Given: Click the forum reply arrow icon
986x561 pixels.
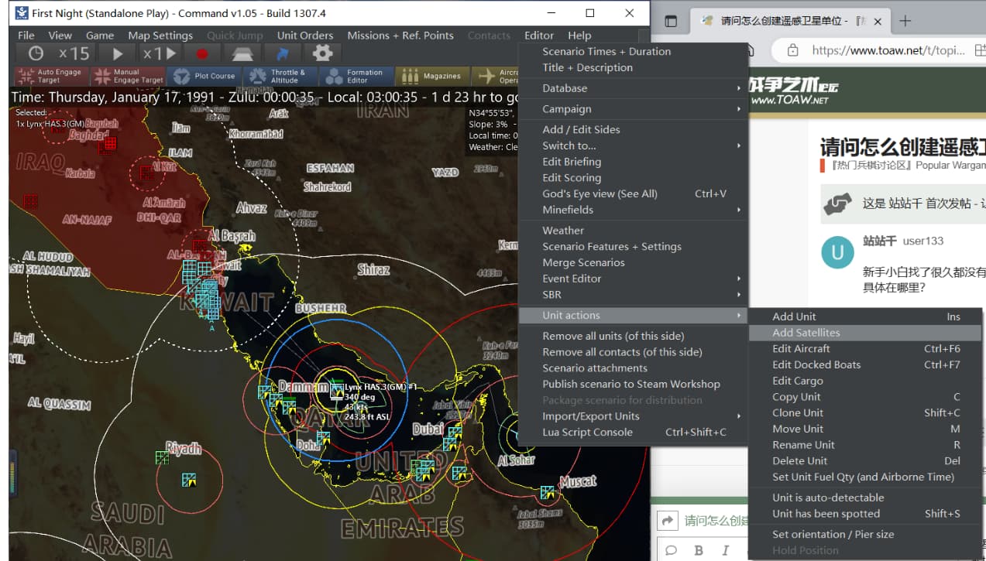Looking at the screenshot, I should coord(666,520).
